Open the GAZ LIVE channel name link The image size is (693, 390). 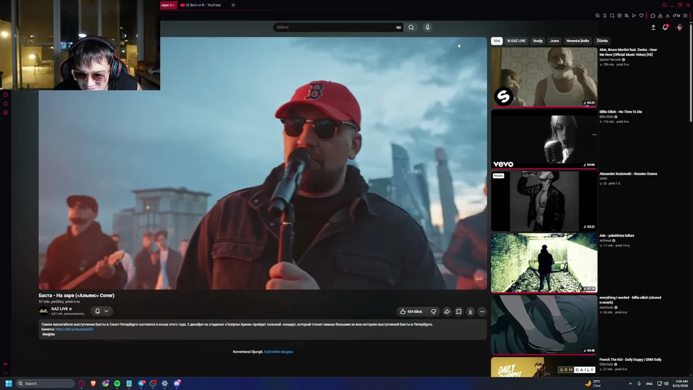[x=60, y=309]
